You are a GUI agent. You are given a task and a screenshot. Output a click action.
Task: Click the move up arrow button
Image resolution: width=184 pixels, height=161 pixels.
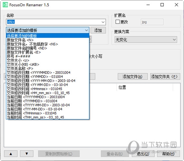[x=11, y=154]
